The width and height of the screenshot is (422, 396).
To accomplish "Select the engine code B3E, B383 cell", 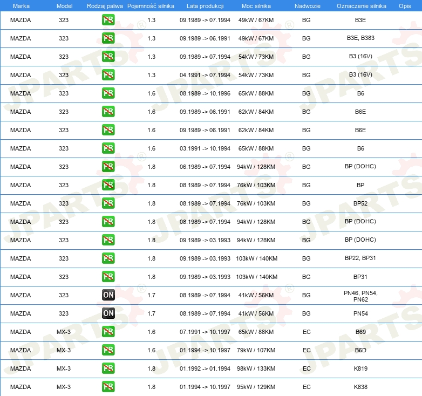I will click(x=360, y=38).
